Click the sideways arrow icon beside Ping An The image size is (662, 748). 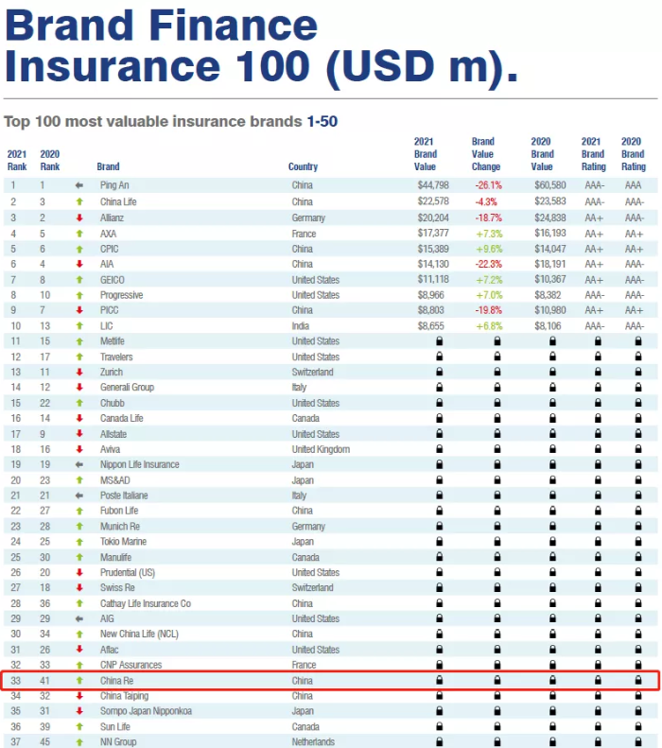tap(79, 185)
